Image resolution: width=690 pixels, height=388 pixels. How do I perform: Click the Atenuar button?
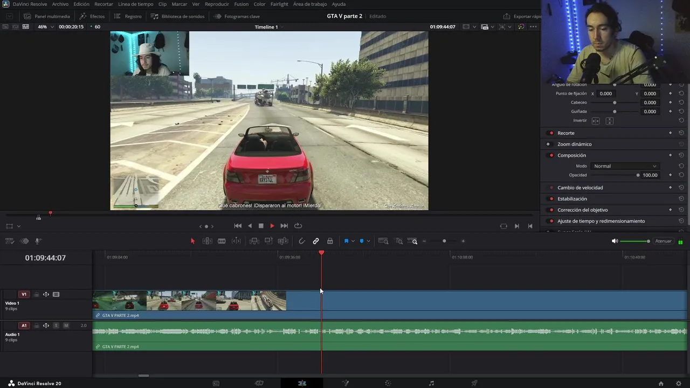point(663,241)
